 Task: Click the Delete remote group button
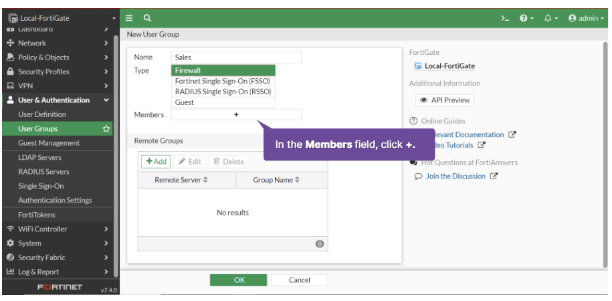pyautogui.click(x=228, y=162)
